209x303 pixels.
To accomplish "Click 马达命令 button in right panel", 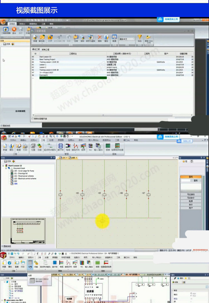I will (191, 198).
